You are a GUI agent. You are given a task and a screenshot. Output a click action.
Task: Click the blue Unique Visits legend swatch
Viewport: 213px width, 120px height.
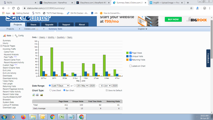click(127, 56)
